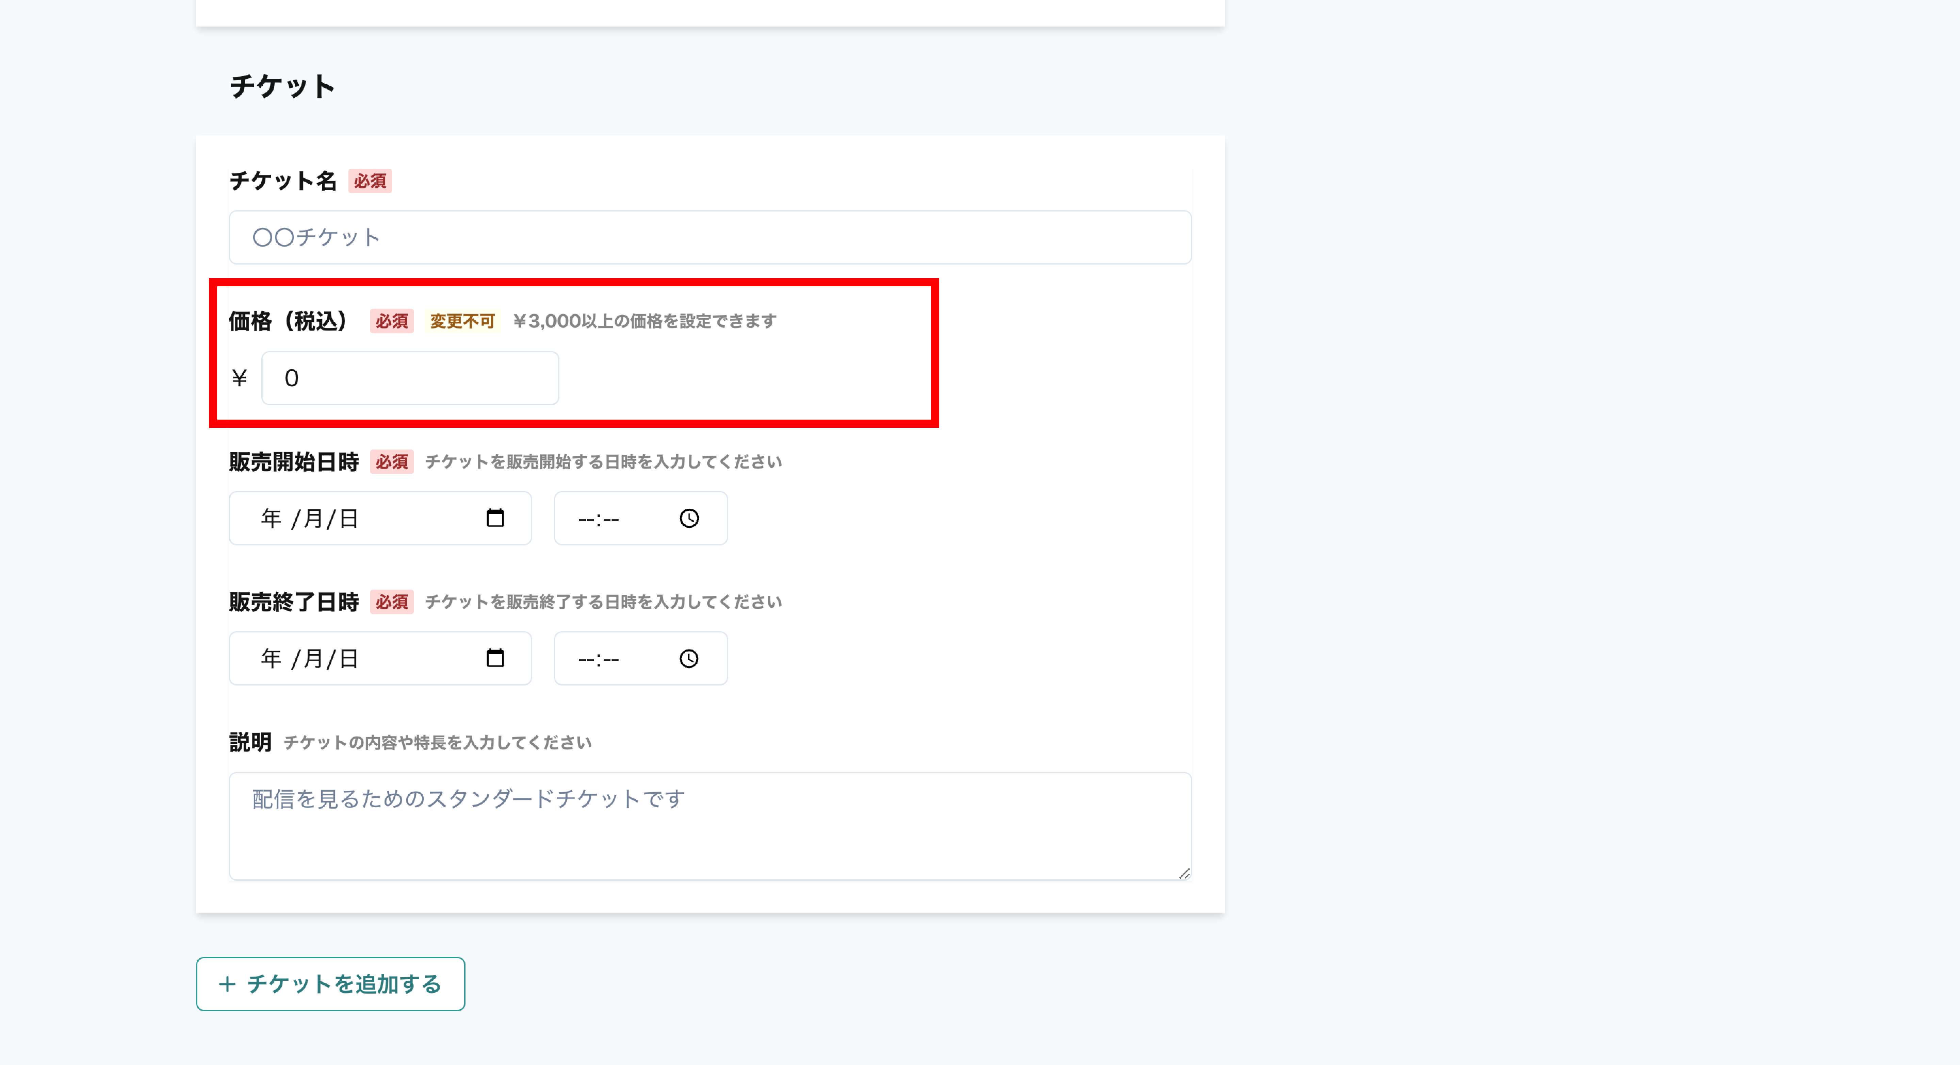Focus the チケット名 input field
The image size is (1960, 1065).
(709, 237)
